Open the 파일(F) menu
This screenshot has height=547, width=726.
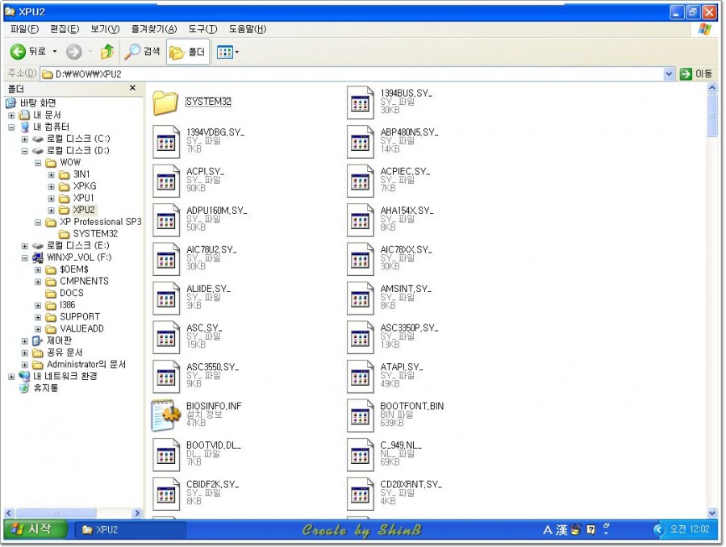point(24,29)
